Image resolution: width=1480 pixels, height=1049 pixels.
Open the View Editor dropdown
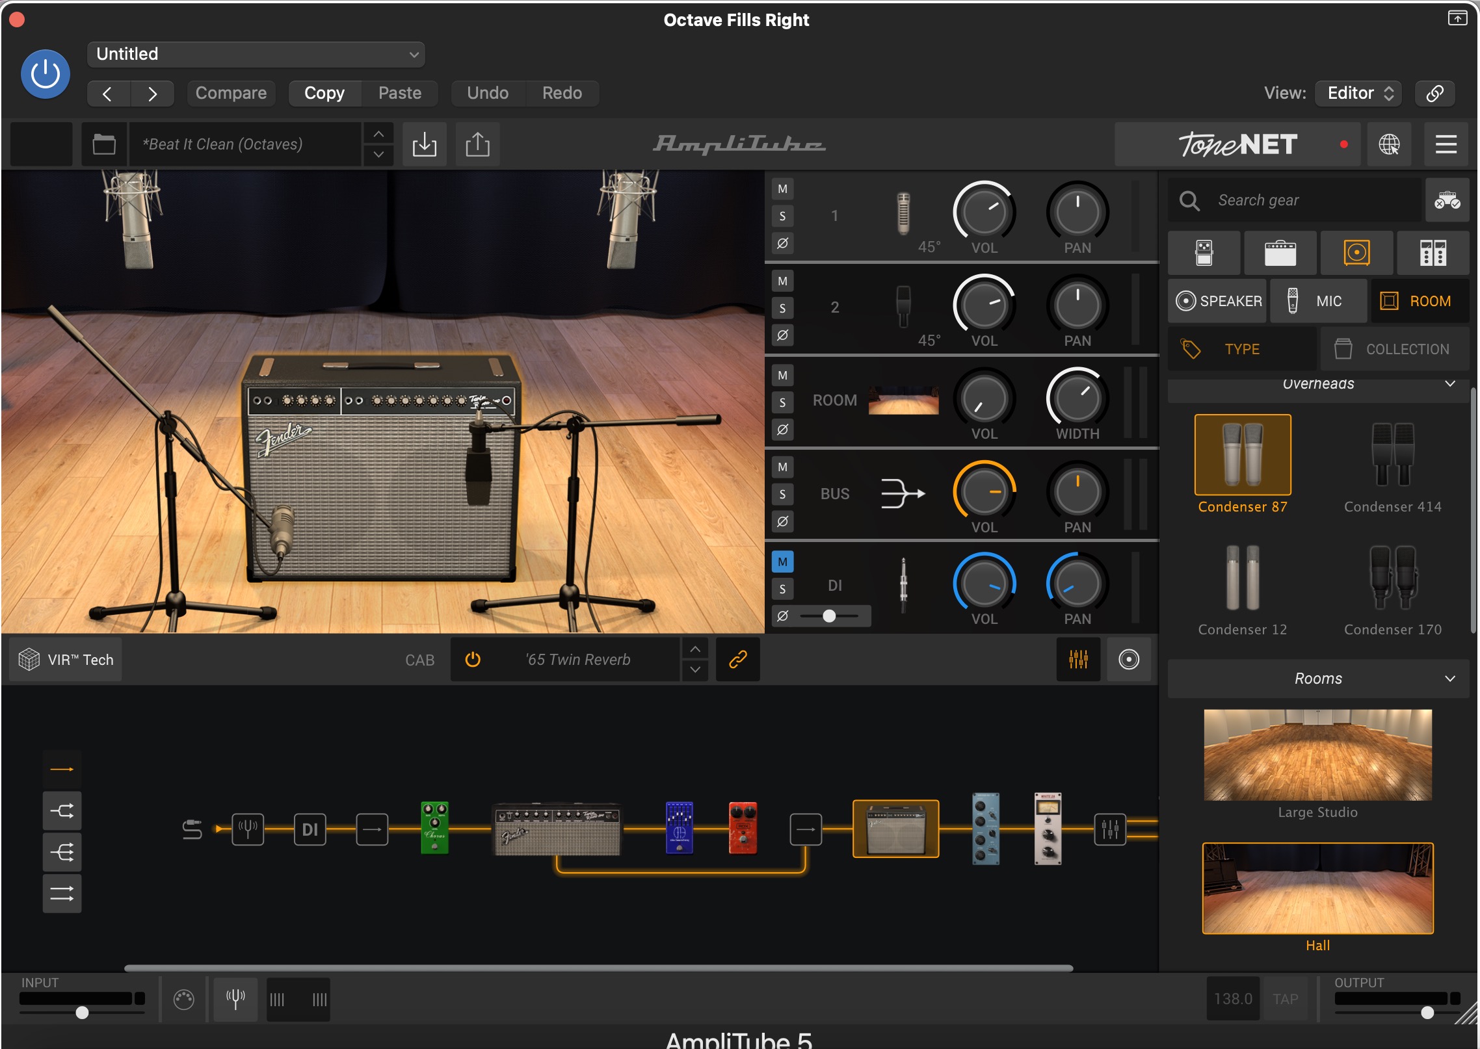(1358, 93)
